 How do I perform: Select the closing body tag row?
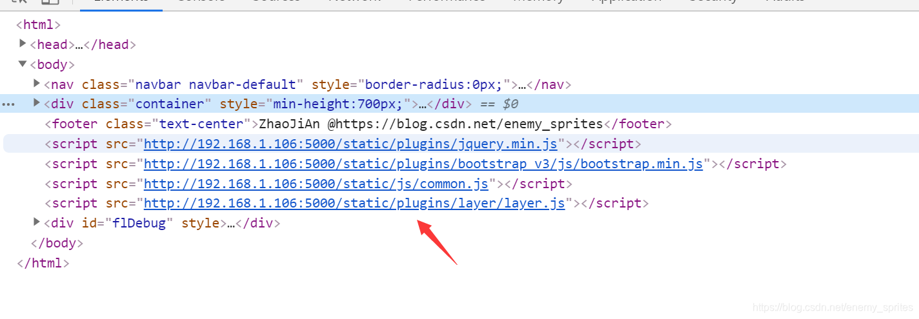tap(57, 244)
